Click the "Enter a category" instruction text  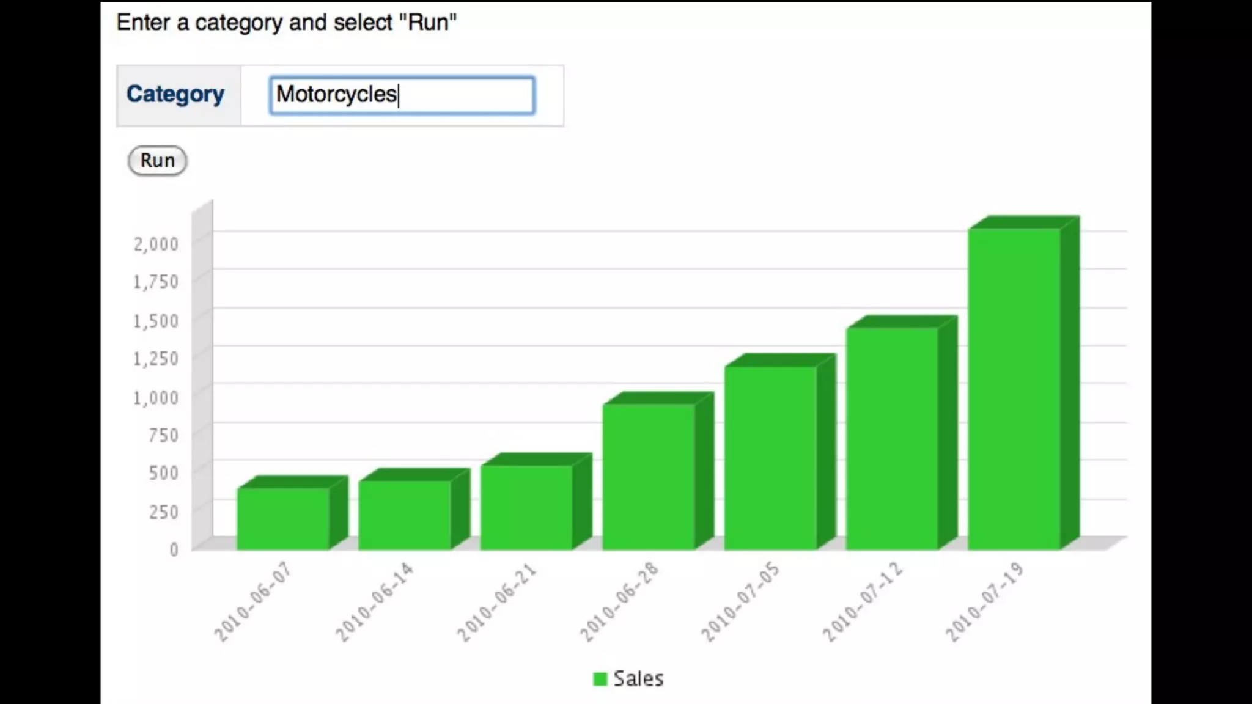click(286, 23)
